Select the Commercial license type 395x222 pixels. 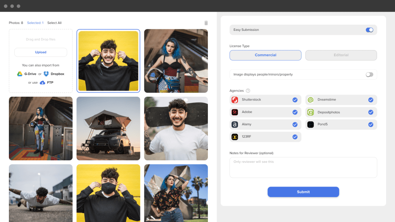[265, 55]
